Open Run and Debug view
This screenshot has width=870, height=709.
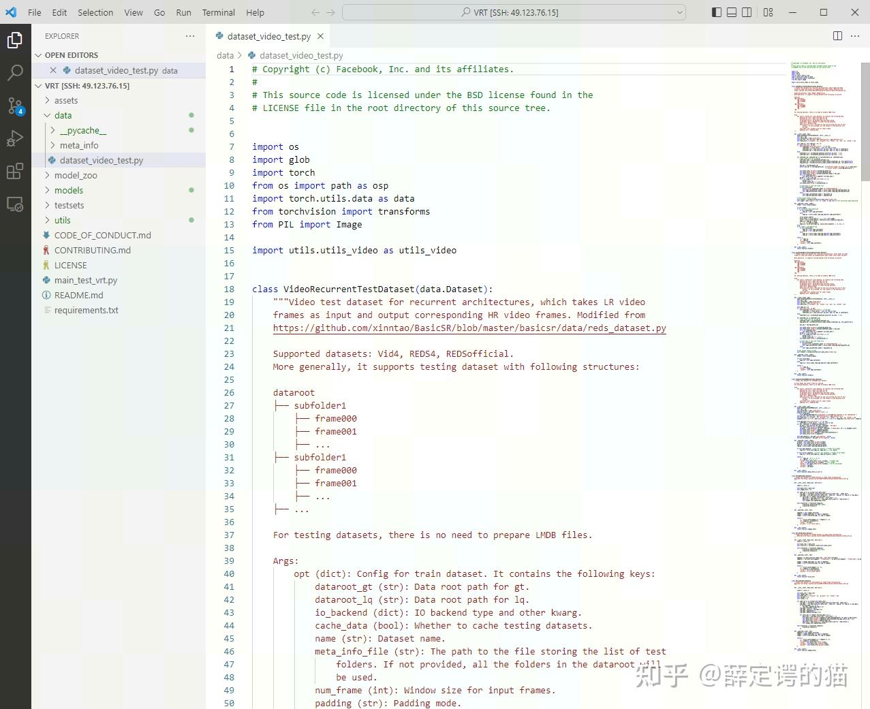pyautogui.click(x=15, y=139)
